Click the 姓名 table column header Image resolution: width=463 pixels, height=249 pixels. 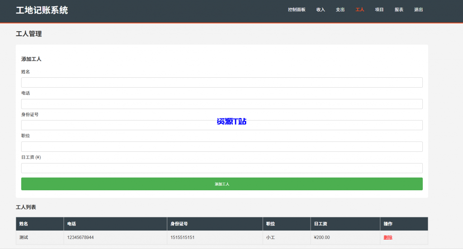(24, 224)
